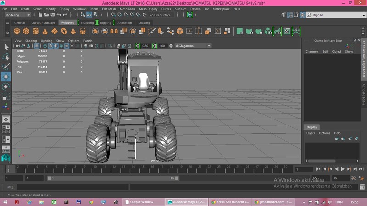Click the No Live Surface field
The image size is (367, 206).
(161, 15)
